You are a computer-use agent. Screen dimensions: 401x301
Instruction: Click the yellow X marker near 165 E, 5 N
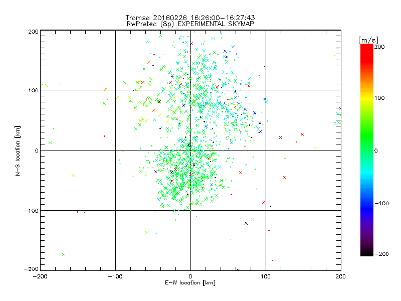pyautogui.click(x=316, y=147)
